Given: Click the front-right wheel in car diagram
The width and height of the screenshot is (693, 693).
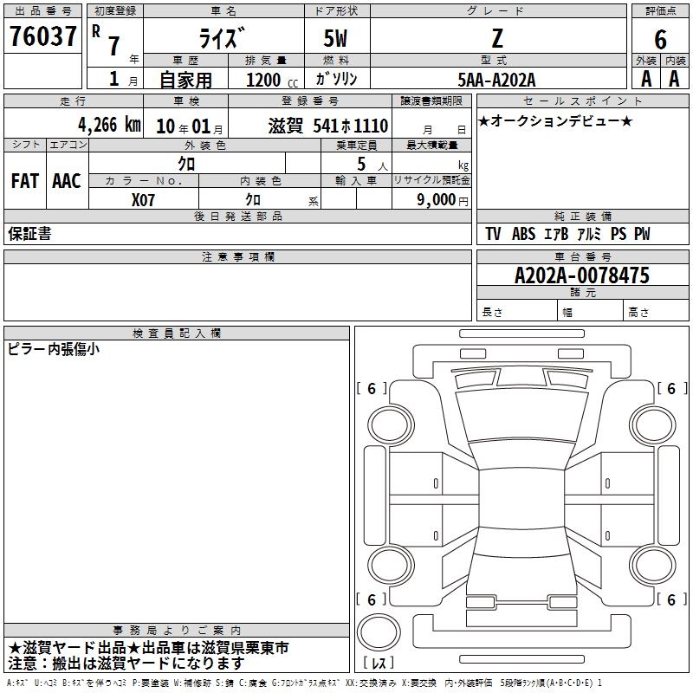Looking at the screenshot, I should tap(651, 422).
